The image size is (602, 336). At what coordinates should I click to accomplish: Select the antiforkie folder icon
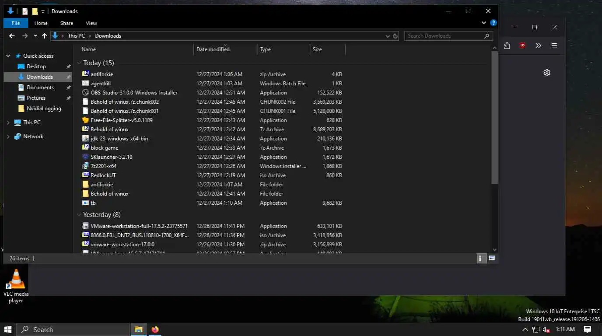point(86,184)
